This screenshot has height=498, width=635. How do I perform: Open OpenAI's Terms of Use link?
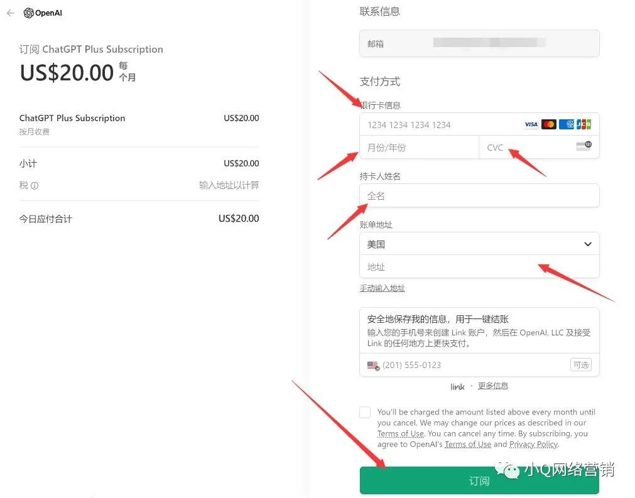click(468, 445)
